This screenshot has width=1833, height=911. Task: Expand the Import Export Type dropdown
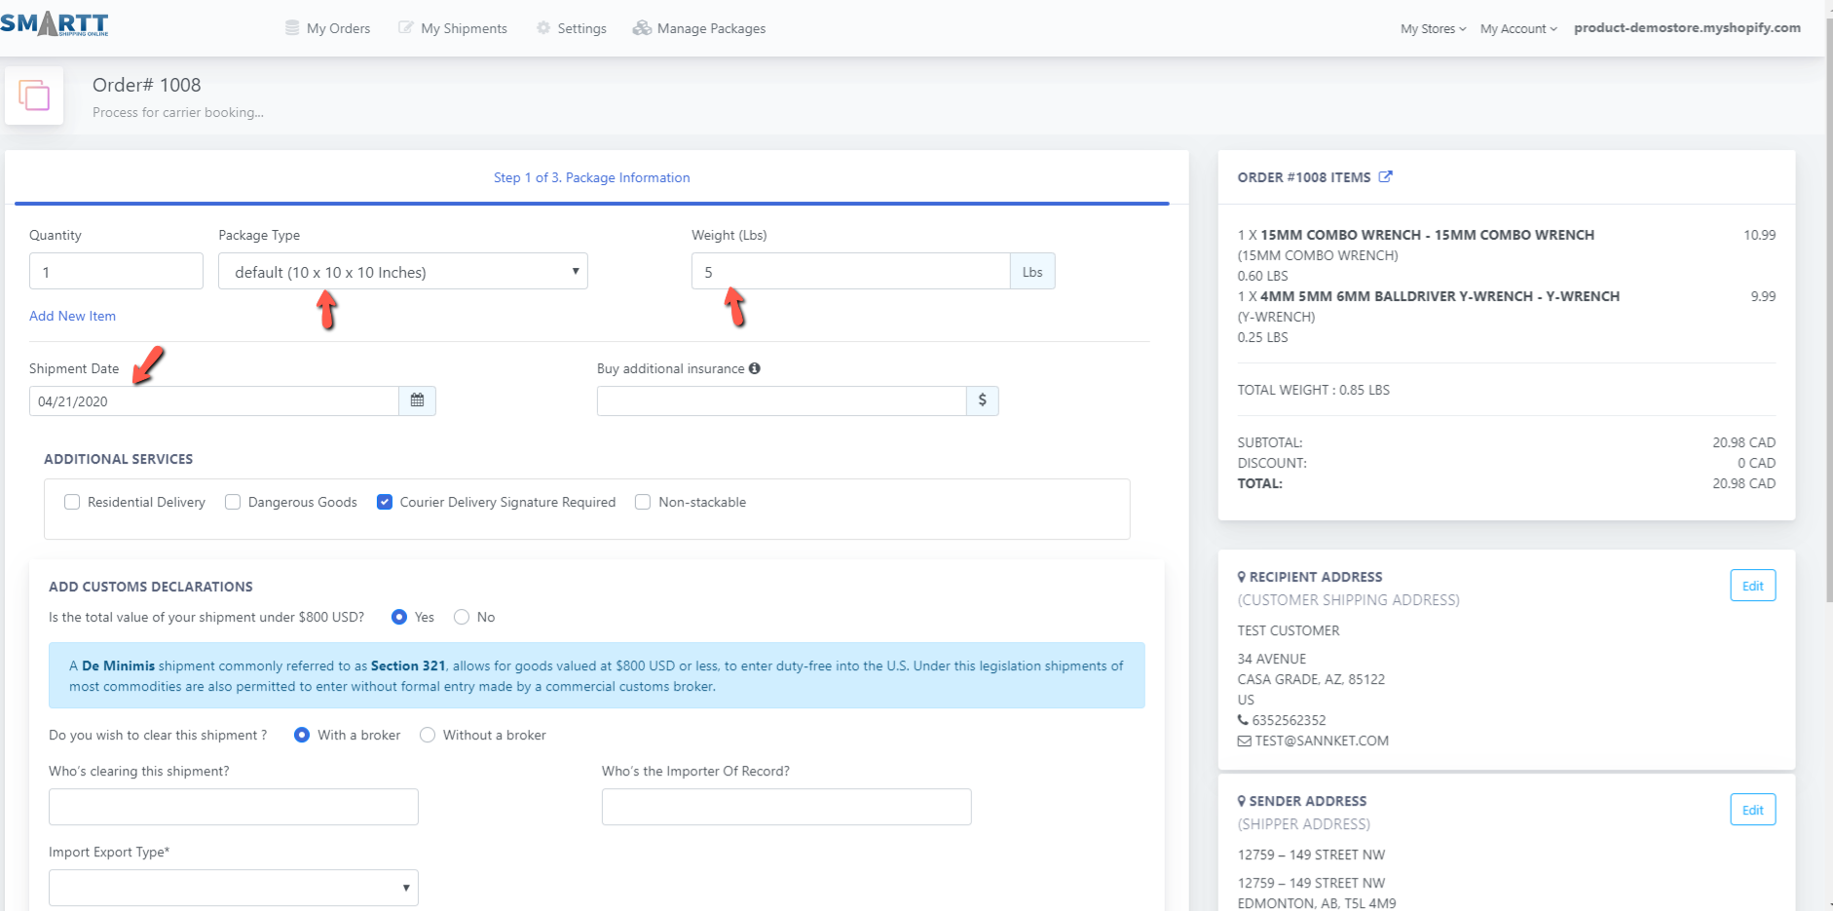point(234,888)
